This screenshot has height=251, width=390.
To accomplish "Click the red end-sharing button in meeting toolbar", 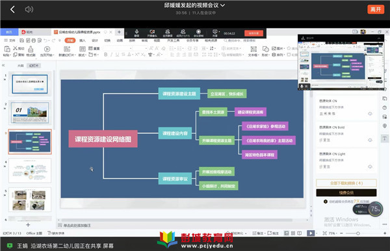I will click(253, 33).
